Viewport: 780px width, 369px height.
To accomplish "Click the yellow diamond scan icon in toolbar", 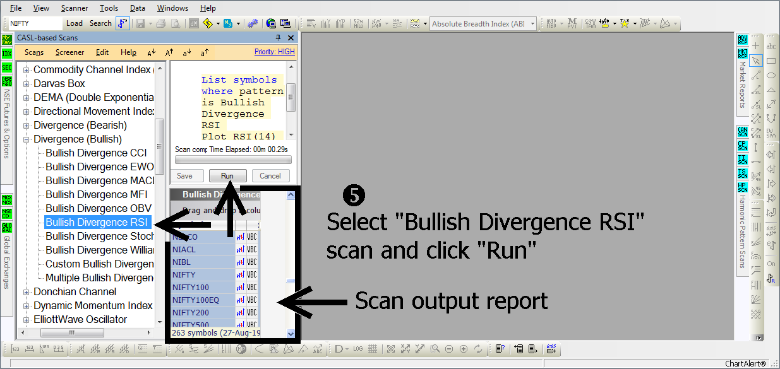I will pyautogui.click(x=208, y=23).
